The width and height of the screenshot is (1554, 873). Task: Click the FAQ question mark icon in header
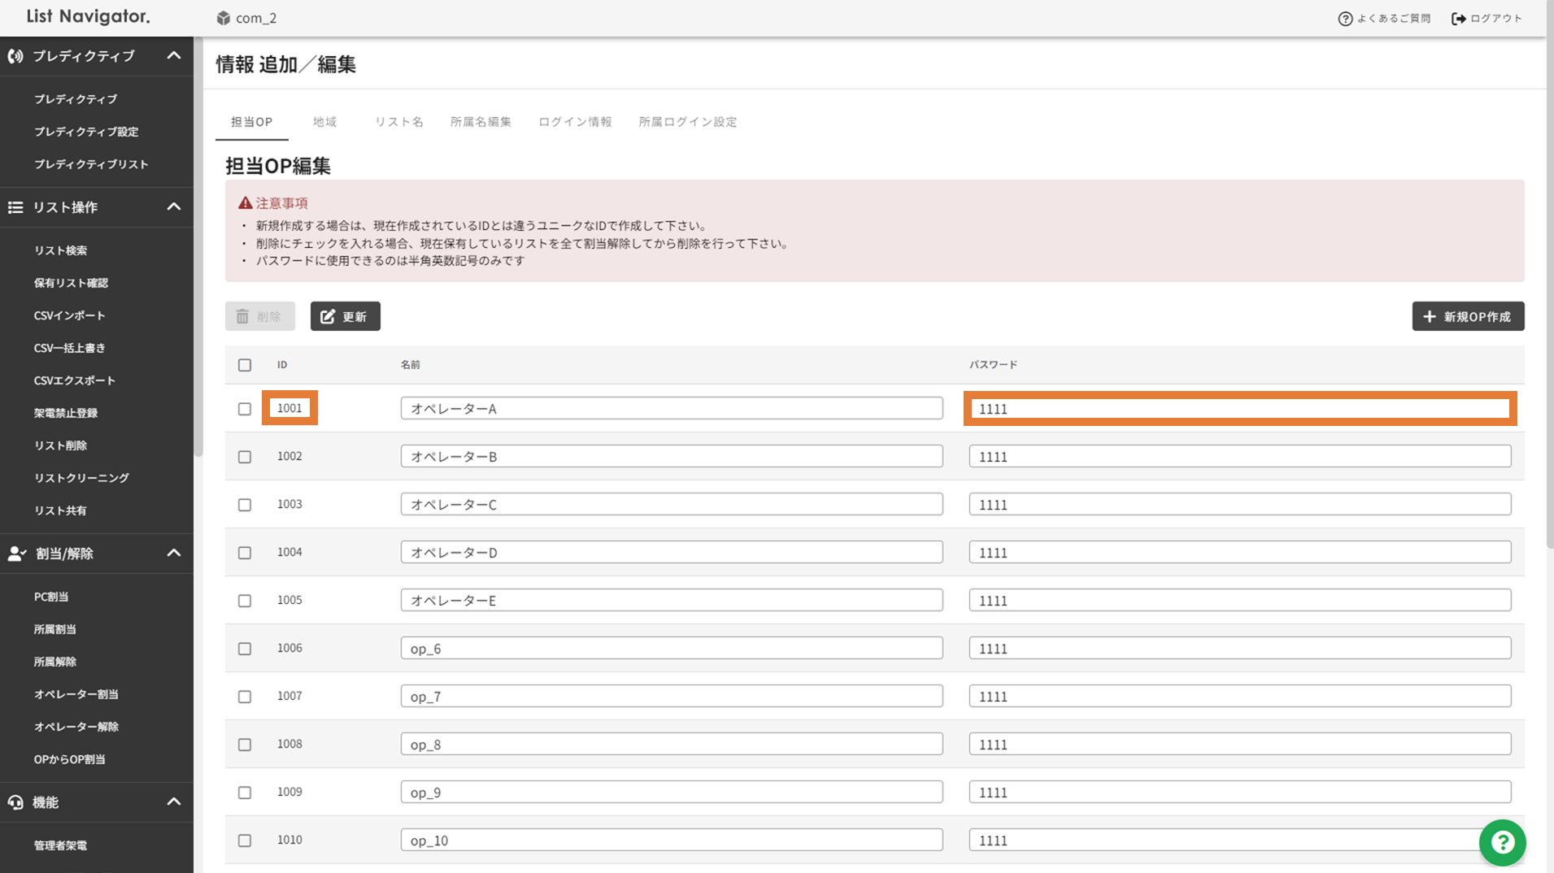(1345, 19)
